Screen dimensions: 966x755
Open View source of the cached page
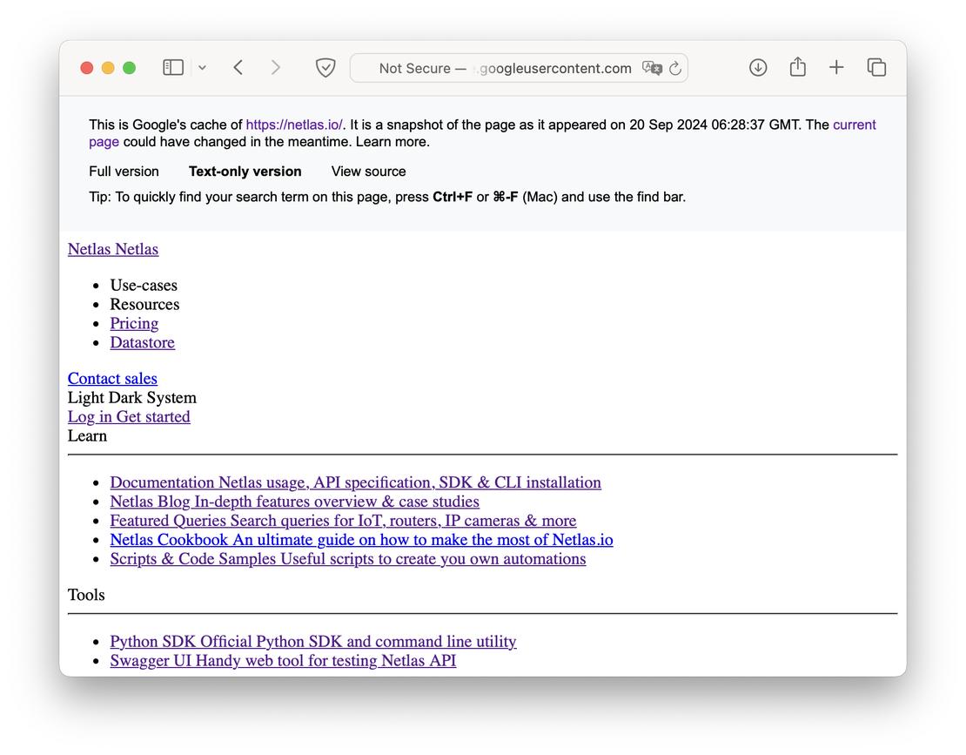click(368, 172)
